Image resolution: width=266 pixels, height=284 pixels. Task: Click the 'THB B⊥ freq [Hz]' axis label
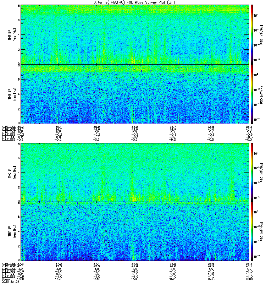click(12, 34)
